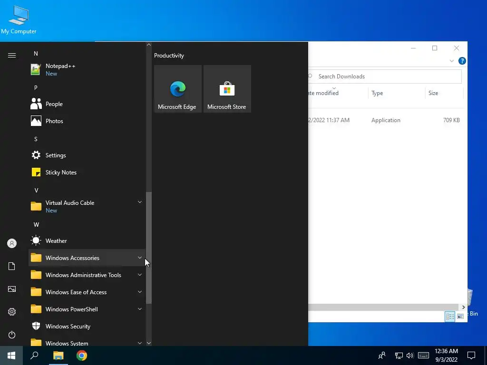Launch the People app

(x=87, y=104)
